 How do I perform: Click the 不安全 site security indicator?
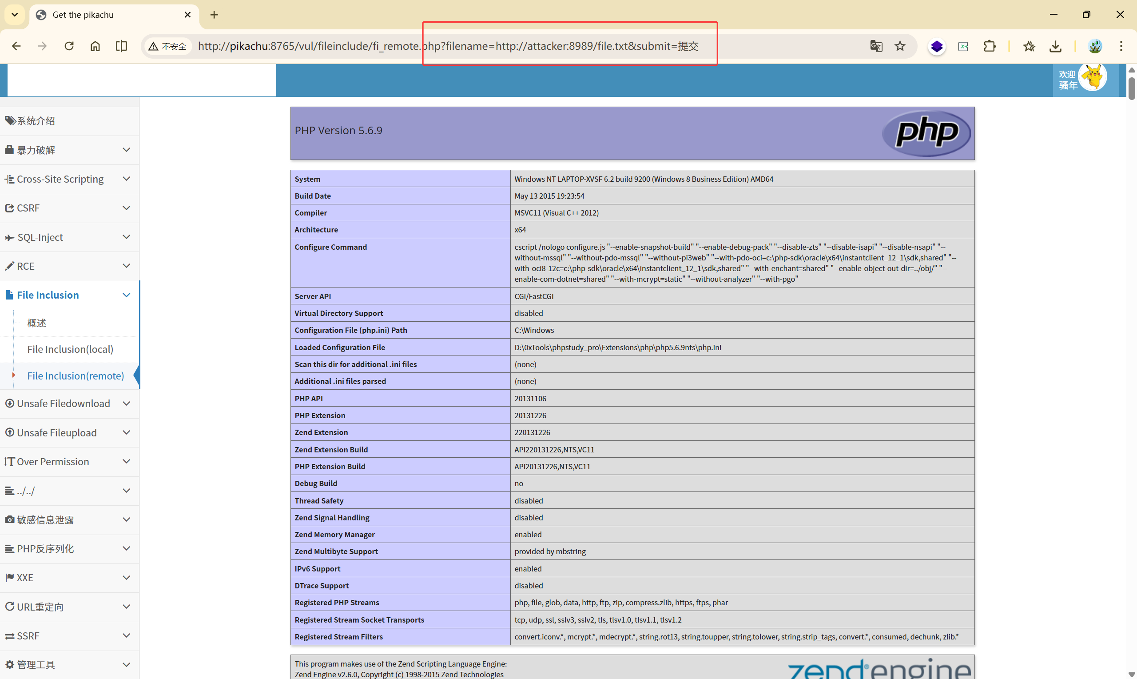[x=167, y=46]
